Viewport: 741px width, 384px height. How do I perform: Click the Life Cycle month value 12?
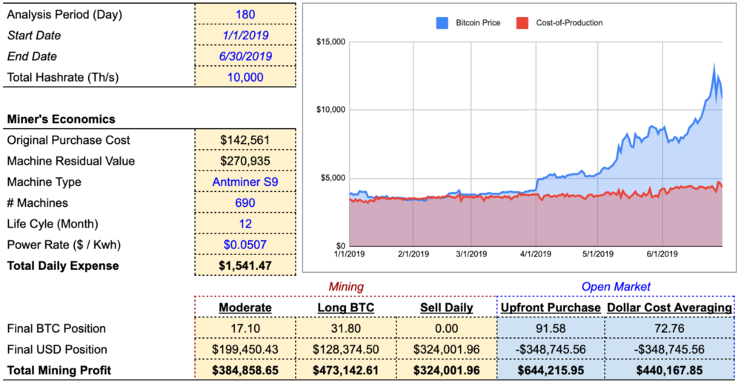click(245, 224)
